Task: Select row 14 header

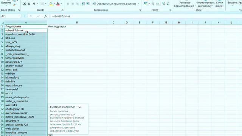Action: click(x=2, y=77)
